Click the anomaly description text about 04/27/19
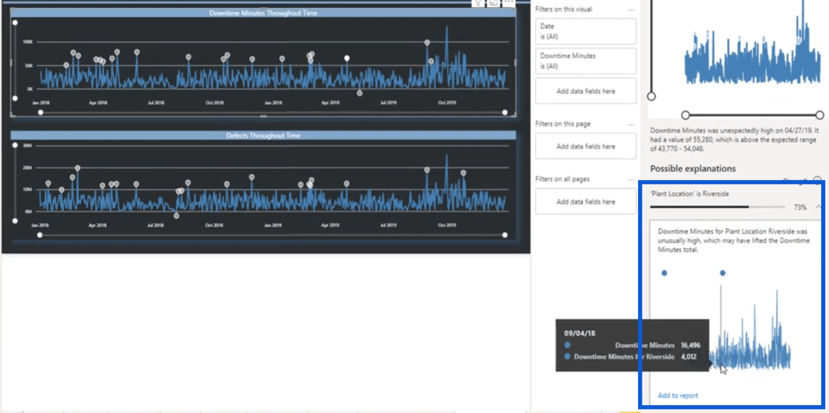The image size is (829, 413). point(734,140)
